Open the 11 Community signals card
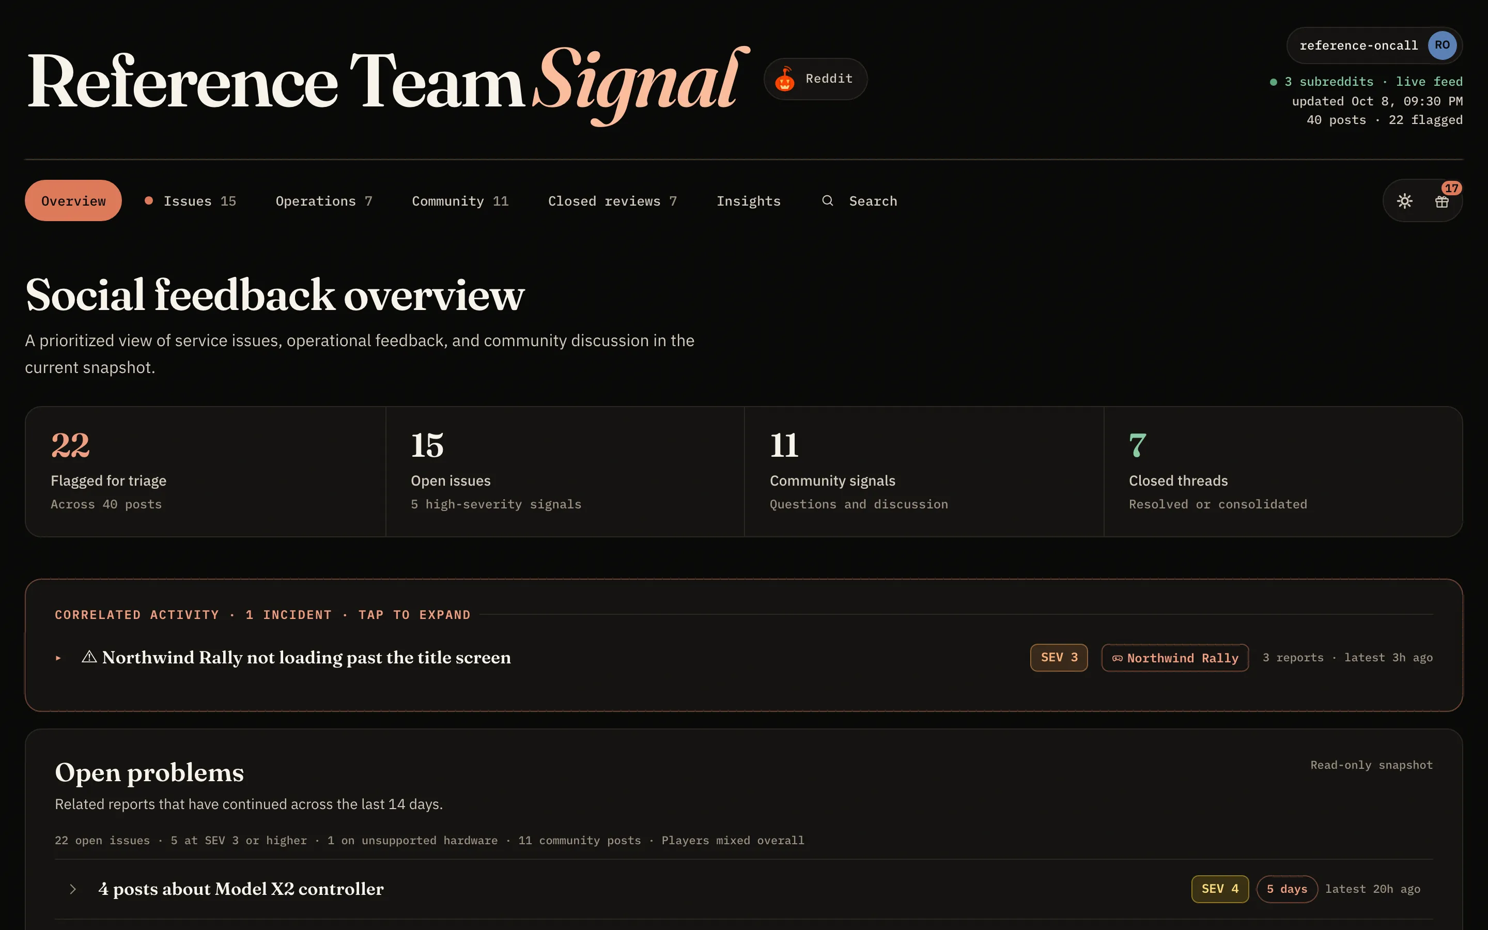Image resolution: width=1488 pixels, height=930 pixels. coord(924,472)
